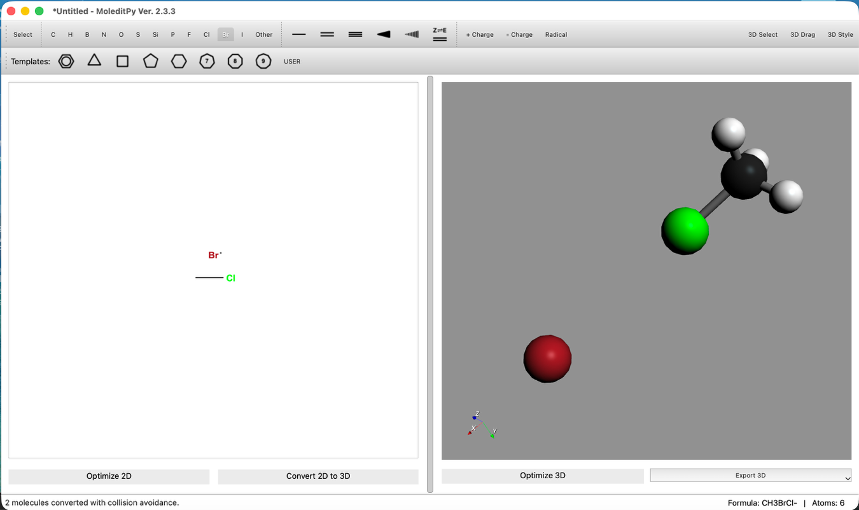Viewport: 859px width, 510px height.
Task: Choose the hashed wedge bond tool
Action: [411, 34]
